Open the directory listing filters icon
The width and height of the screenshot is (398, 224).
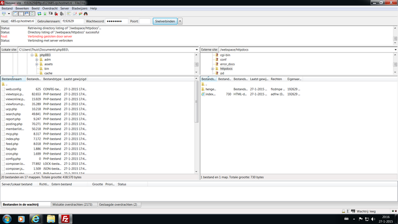pos(69,14)
